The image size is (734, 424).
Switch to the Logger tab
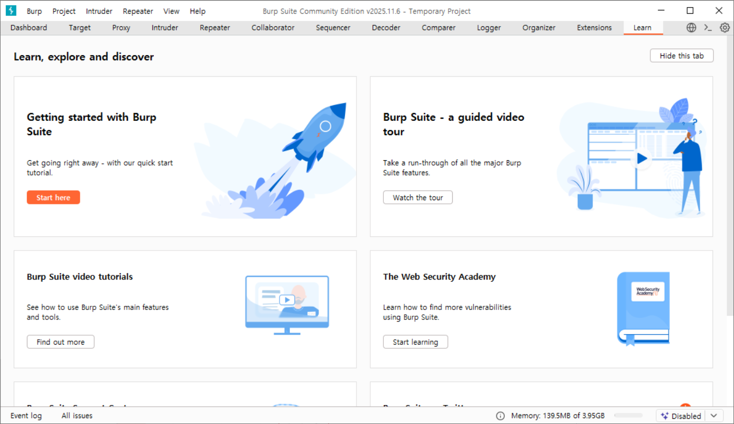click(x=489, y=28)
